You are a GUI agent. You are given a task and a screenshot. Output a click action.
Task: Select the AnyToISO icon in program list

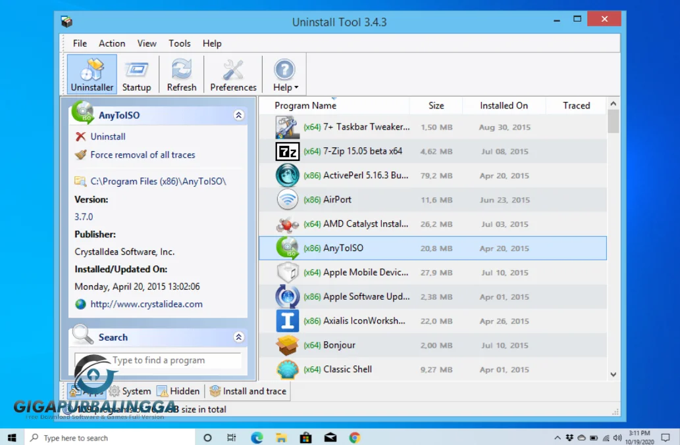(287, 248)
